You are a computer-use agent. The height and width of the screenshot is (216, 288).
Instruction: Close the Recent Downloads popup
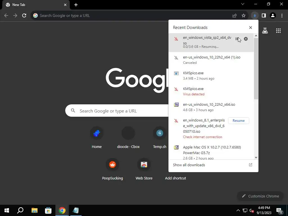(x=251, y=28)
